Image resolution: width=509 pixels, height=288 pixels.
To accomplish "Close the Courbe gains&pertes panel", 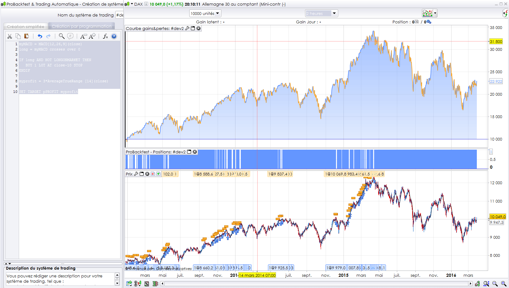I will point(198,28).
